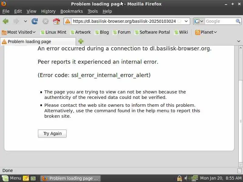Click the greyed-out stop loading button
This screenshot has height=182, width=243.
(x=45, y=21)
